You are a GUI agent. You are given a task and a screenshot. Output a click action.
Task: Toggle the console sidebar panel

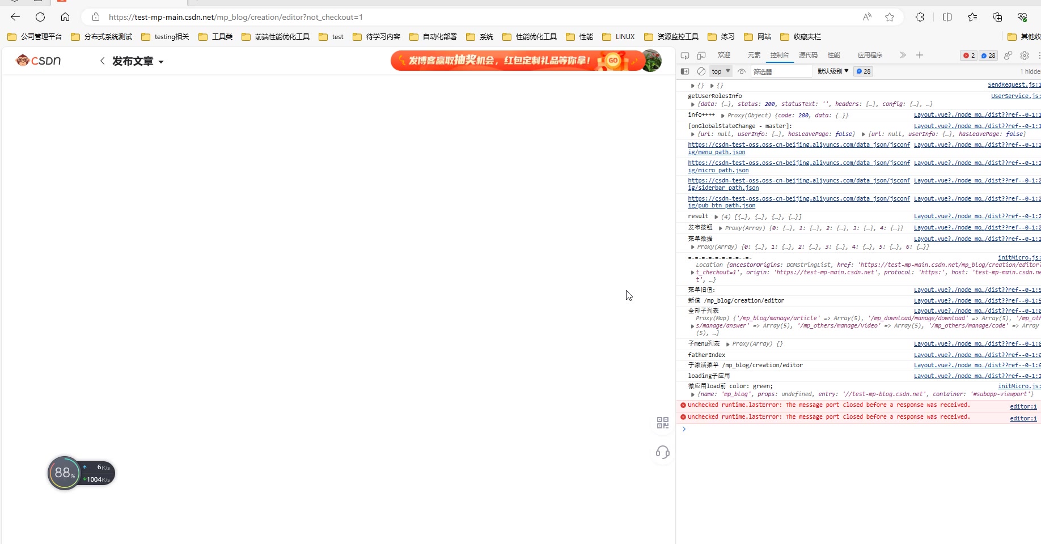click(x=685, y=71)
